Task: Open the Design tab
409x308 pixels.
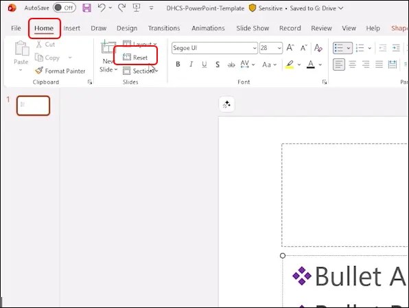Action: click(x=127, y=28)
